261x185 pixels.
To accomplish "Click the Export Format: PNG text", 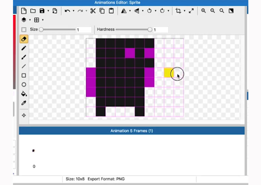I will pyautogui.click(x=106, y=179).
